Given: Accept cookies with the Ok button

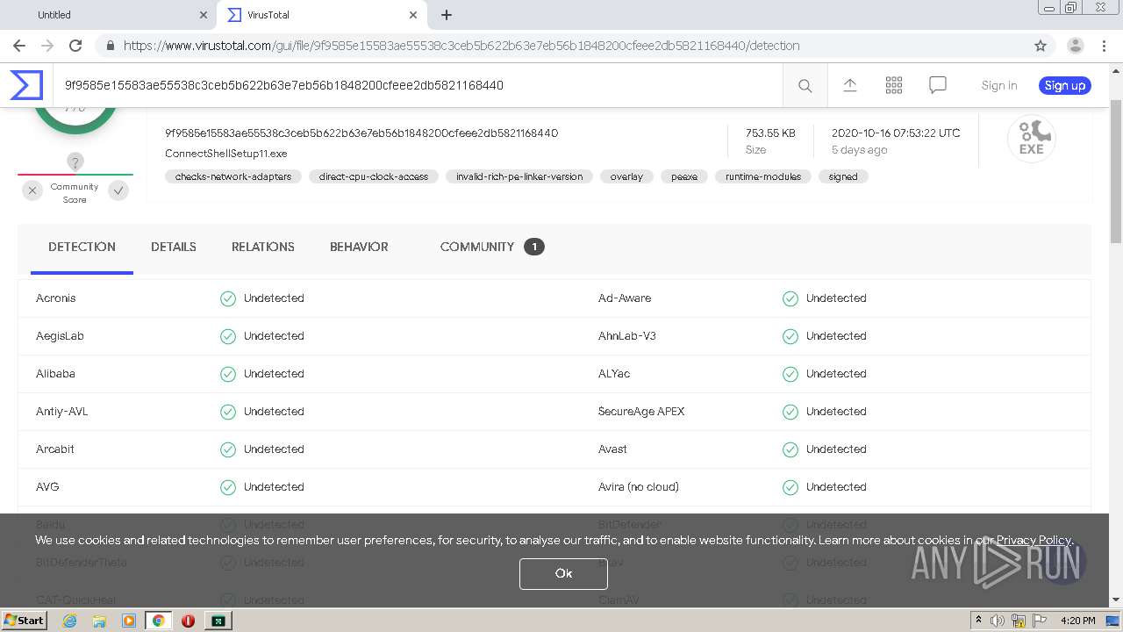Looking at the screenshot, I should point(563,573).
